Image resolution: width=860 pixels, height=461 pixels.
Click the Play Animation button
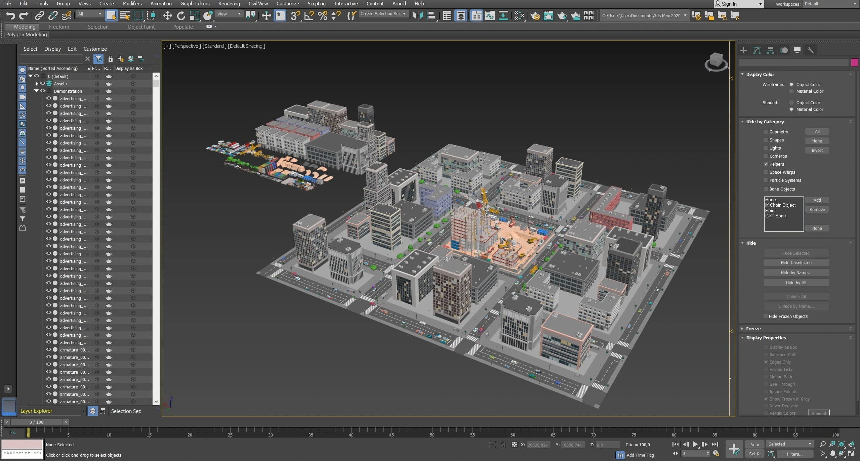click(x=695, y=444)
